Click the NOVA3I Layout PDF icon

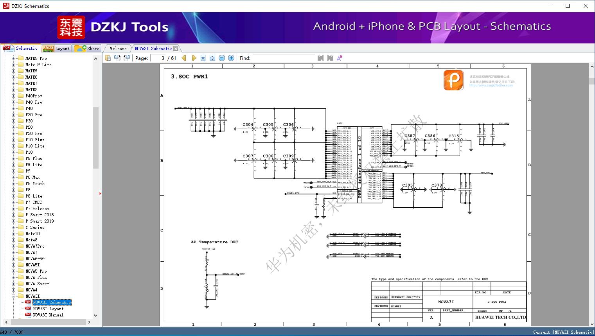pos(28,308)
